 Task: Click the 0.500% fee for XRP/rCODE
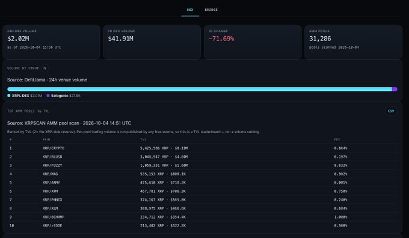(x=340, y=226)
